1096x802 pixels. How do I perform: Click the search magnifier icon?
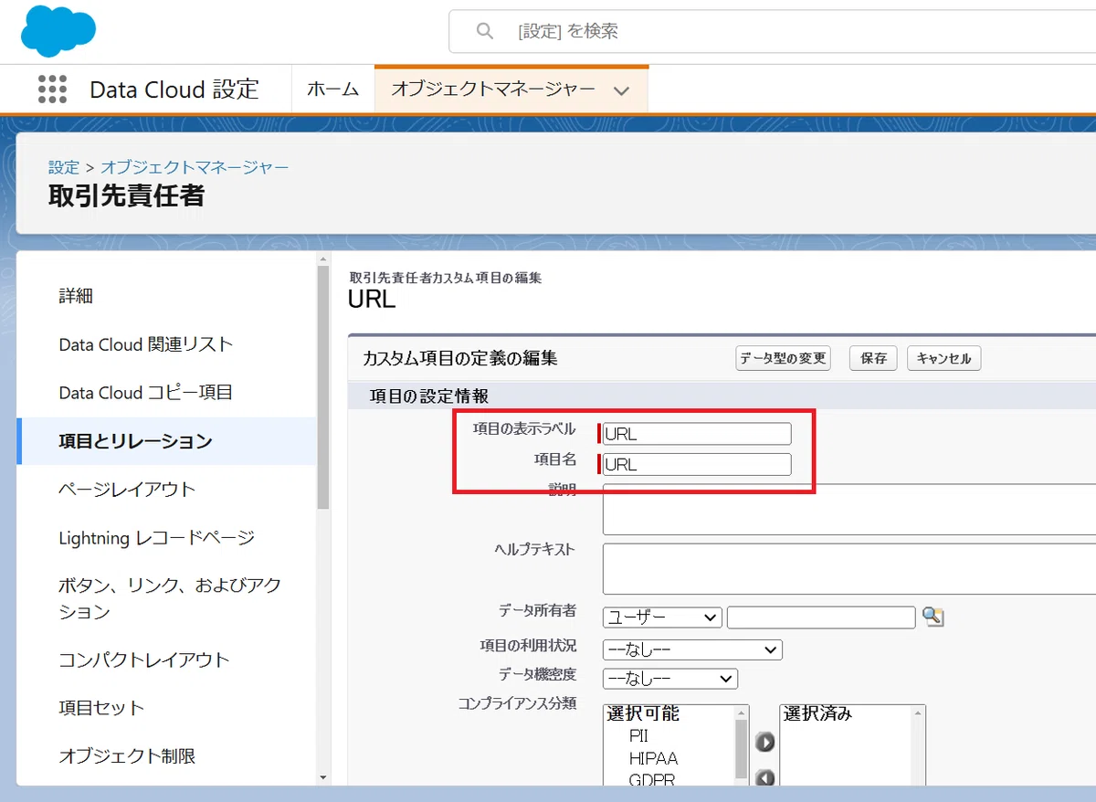click(x=485, y=31)
